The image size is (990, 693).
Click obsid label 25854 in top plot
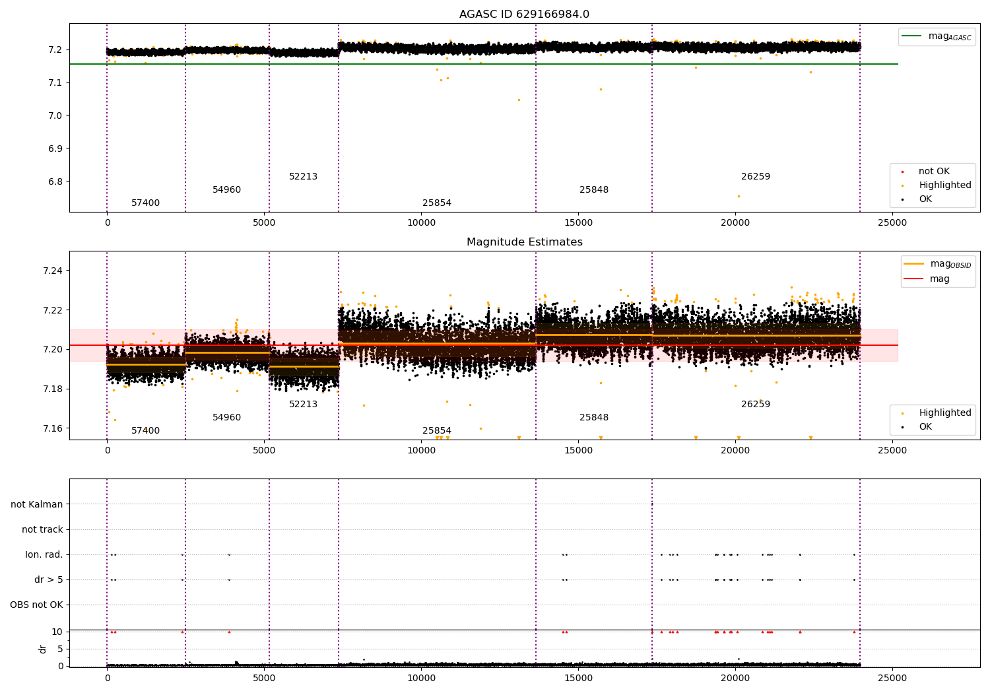[x=437, y=203]
